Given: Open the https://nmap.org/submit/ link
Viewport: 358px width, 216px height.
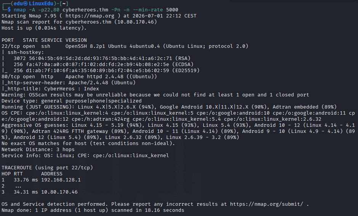Looking at the screenshot, I should point(267,204).
